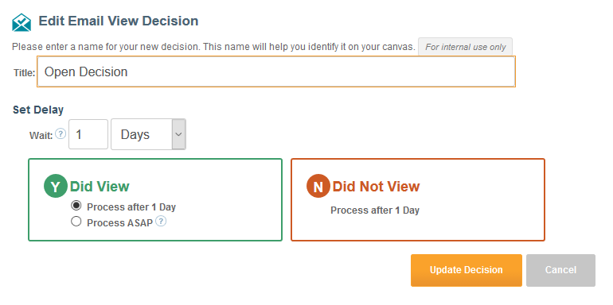Click the help icon next to Process ASAP

pyautogui.click(x=161, y=222)
